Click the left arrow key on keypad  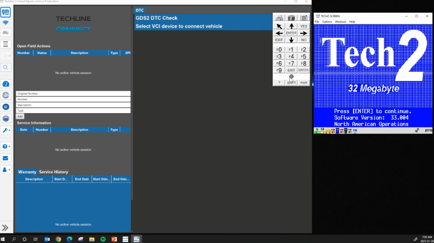279,33
